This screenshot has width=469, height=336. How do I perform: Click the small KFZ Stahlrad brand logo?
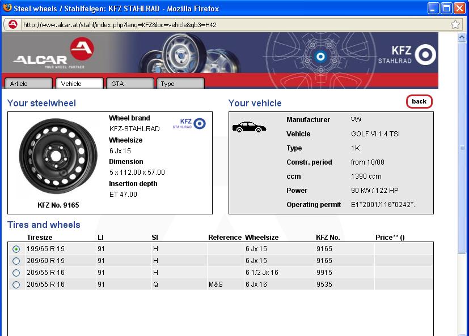(189, 123)
